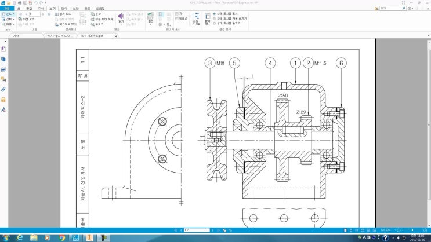
Task: Open the Bookmarks panel in left sidebar
Action: (x=3, y=49)
